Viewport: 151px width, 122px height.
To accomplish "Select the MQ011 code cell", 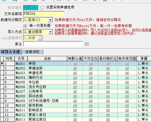I will coord(21,110).
